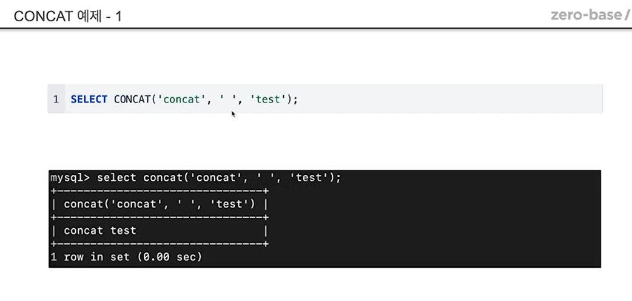Click the SELECT keyword in code block
Viewport: 632px width, 301px height.
tap(89, 100)
